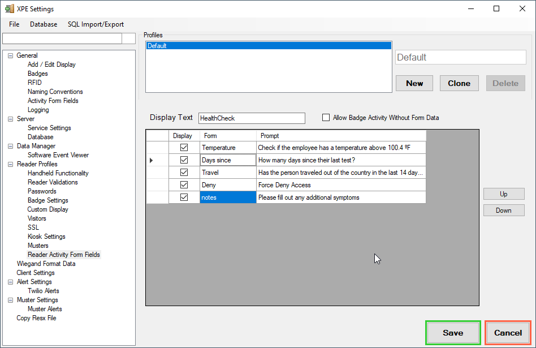Open the File menu
The width and height of the screenshot is (536, 348).
[x=14, y=24]
